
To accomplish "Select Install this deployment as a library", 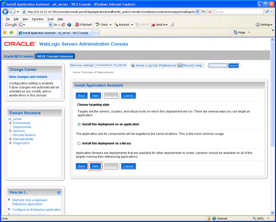I will tap(79, 143).
